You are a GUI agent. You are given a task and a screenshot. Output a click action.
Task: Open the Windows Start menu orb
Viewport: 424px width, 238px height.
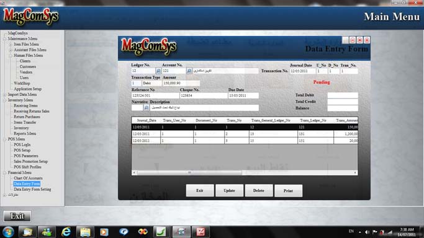pos(8,232)
